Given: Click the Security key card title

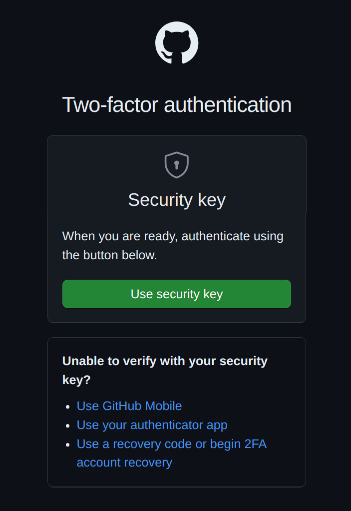Looking at the screenshot, I should click(x=176, y=200).
